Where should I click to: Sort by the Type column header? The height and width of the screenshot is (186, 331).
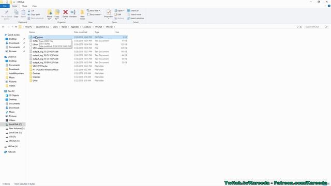pos(97,32)
